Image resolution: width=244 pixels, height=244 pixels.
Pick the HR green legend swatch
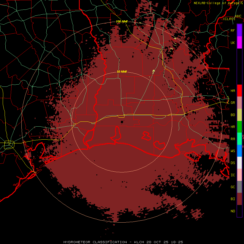(239, 127)
